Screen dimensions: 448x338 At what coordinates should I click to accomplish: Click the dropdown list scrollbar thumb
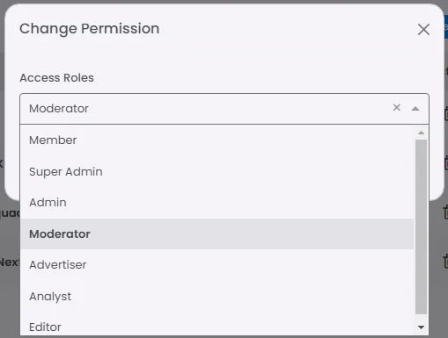coord(421,227)
